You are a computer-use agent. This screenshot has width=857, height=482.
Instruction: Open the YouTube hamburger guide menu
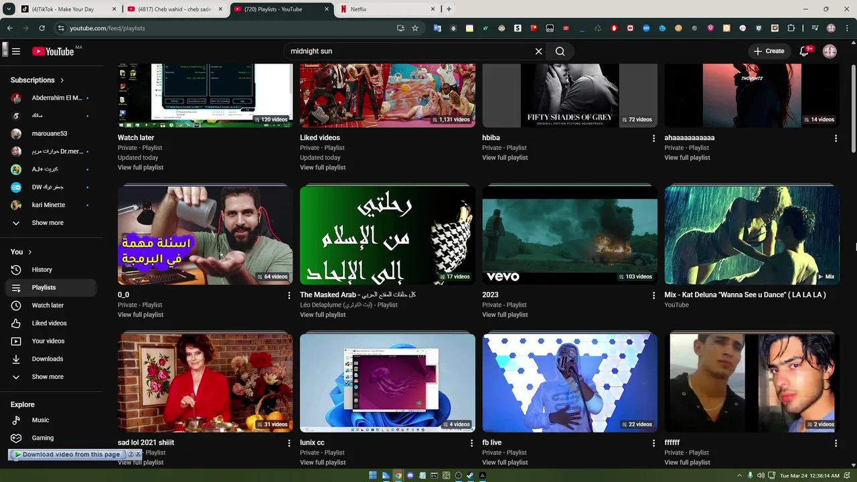[x=16, y=52]
